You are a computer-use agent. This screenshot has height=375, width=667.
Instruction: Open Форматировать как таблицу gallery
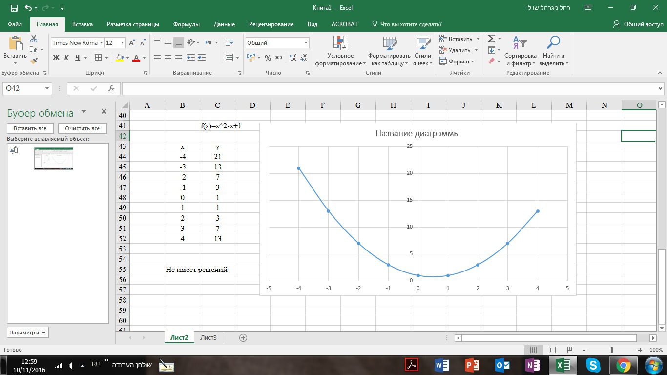[390, 50]
